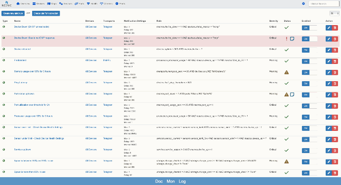Click the red alert status icon for ICMP rule

pos(287,39)
